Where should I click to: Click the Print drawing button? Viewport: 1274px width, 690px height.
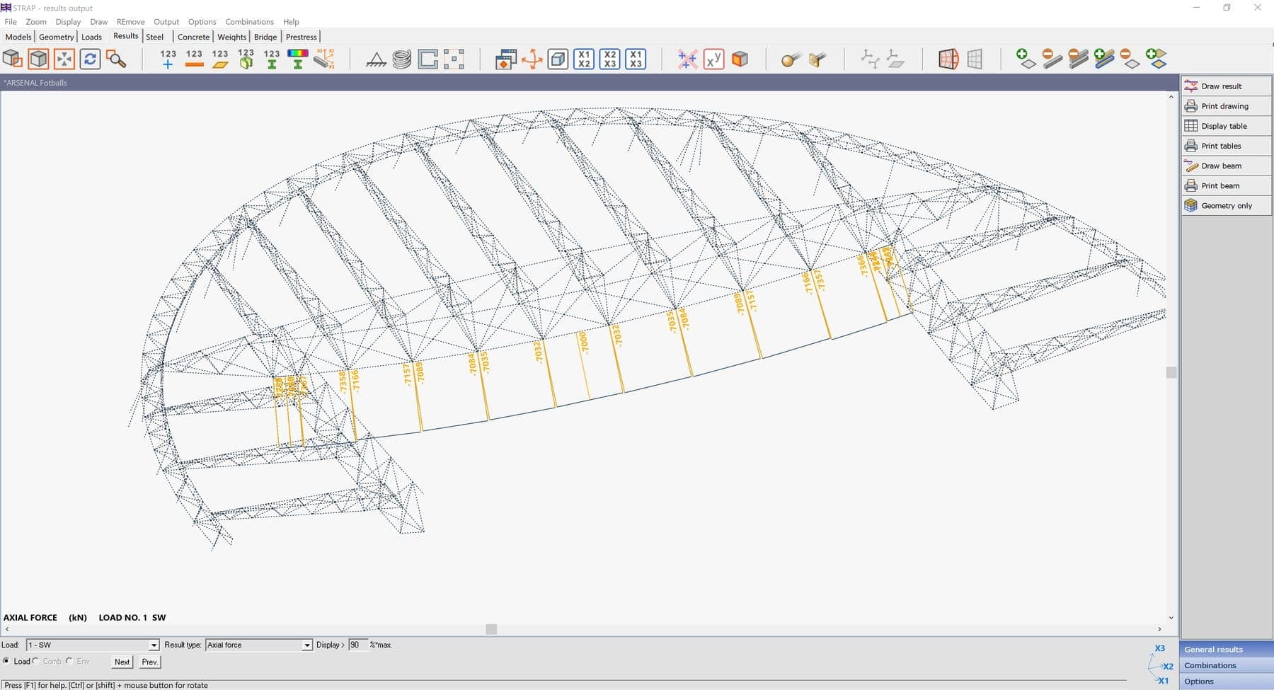pos(1226,106)
